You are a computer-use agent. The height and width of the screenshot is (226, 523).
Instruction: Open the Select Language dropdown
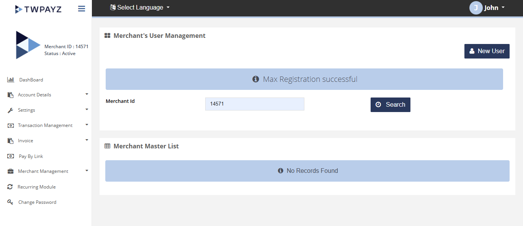pyautogui.click(x=140, y=7)
